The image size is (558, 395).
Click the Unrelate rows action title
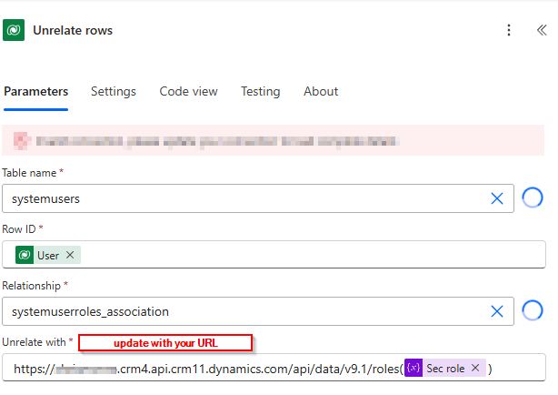[73, 30]
